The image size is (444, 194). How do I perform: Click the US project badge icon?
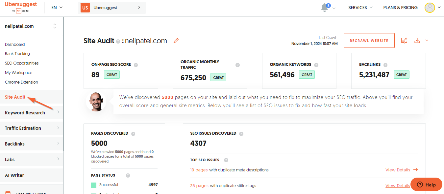85,8
